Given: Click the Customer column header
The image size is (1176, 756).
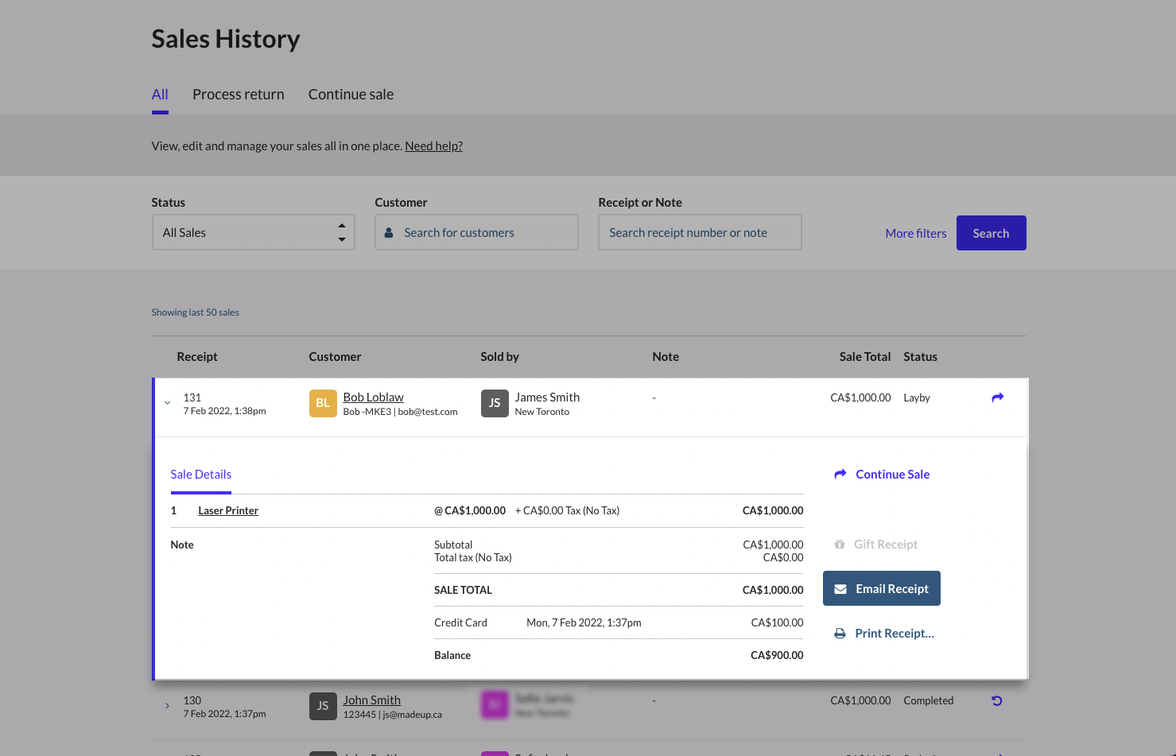Looking at the screenshot, I should click(335, 357).
